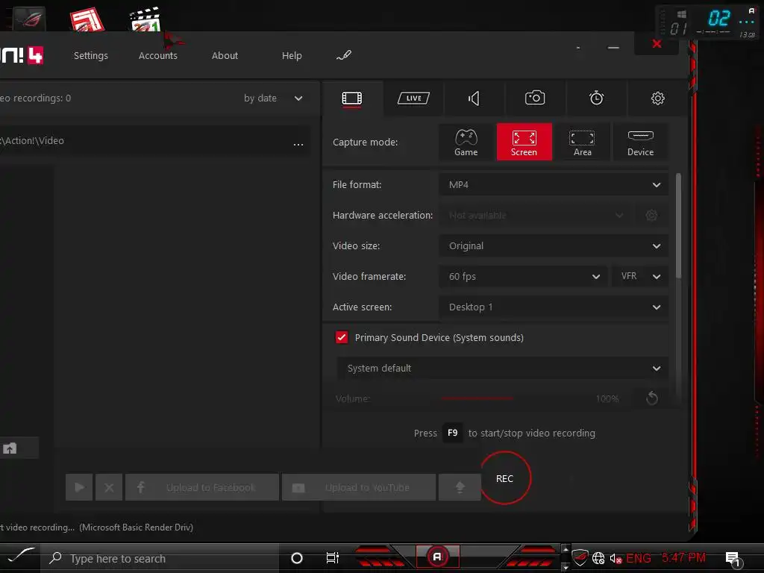This screenshot has width=764, height=573.
Task: Open the About menu
Action: (225, 55)
